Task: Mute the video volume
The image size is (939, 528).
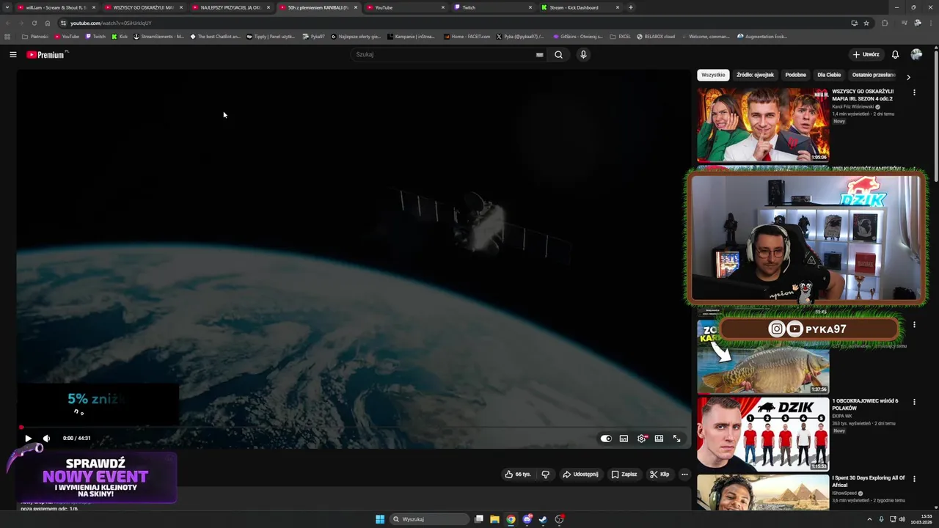Action: 46,439
